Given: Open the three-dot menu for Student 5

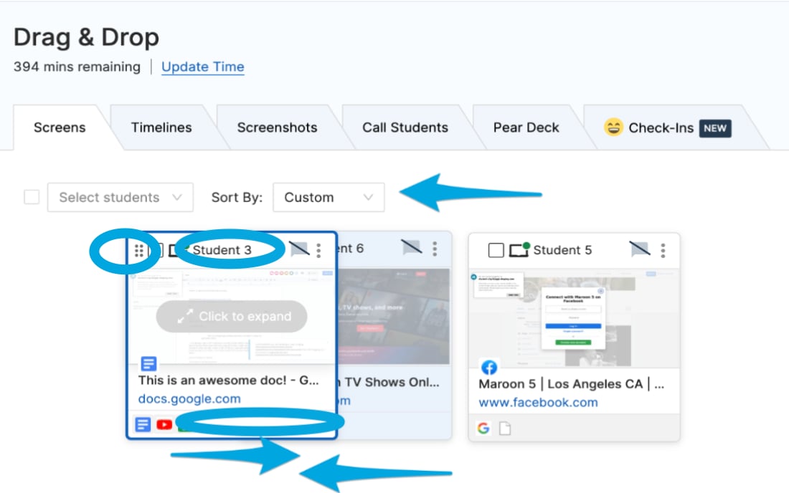Looking at the screenshot, I should tap(663, 250).
